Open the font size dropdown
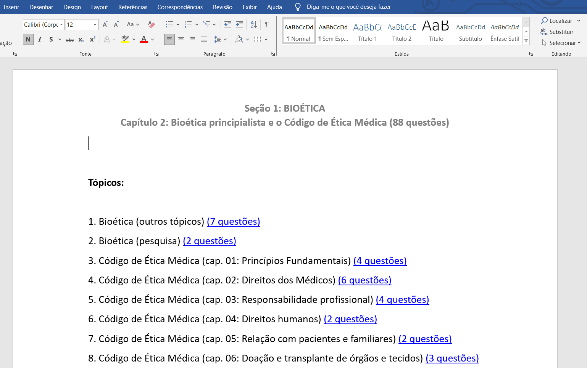Viewport: 587px width, 368px height. [x=95, y=25]
